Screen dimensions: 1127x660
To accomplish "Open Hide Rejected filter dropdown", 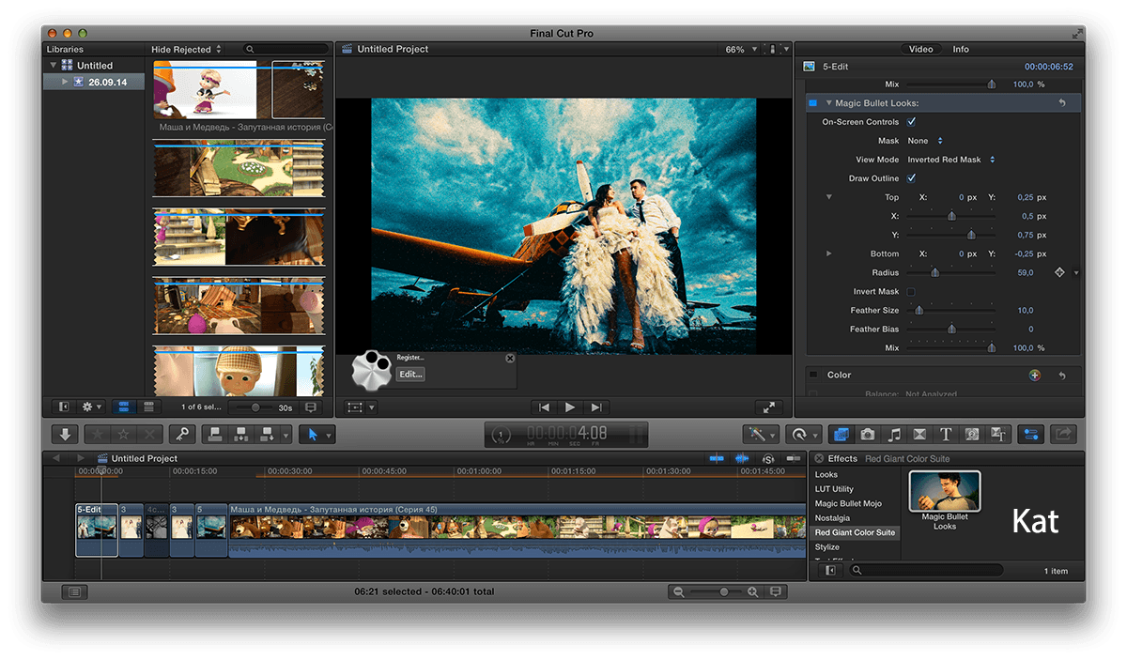I will click(x=186, y=49).
